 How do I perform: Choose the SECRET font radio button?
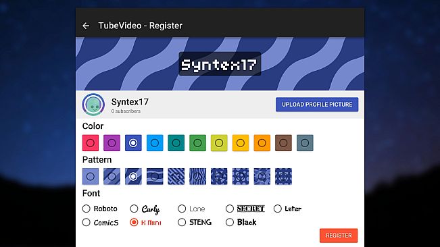tap(230, 209)
